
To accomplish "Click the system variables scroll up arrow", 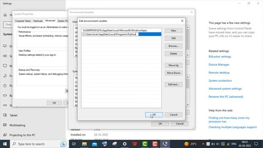I will tap(188, 77).
